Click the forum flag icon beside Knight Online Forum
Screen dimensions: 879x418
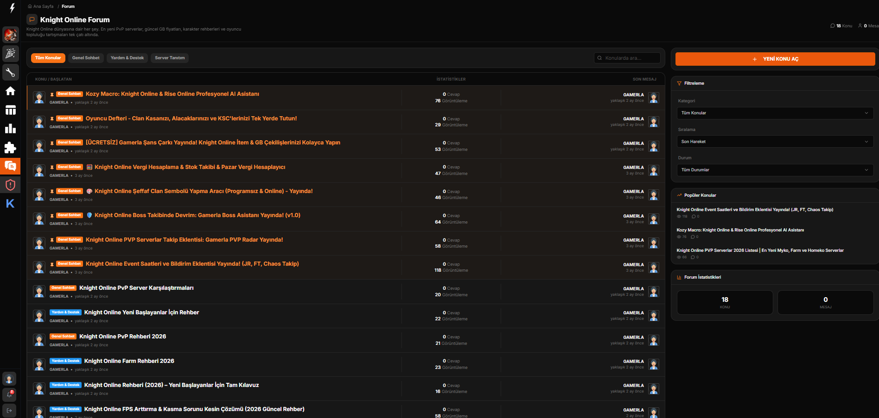[x=32, y=19]
